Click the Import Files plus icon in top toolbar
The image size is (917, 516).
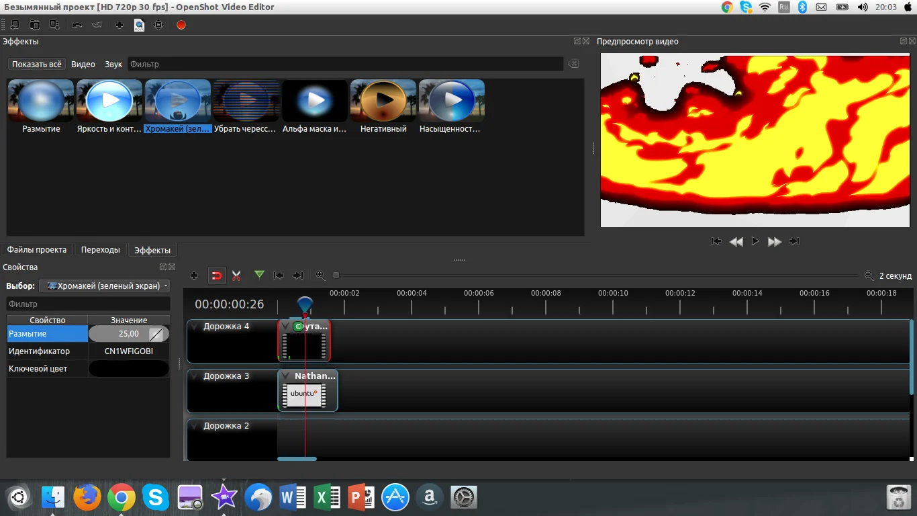[119, 25]
